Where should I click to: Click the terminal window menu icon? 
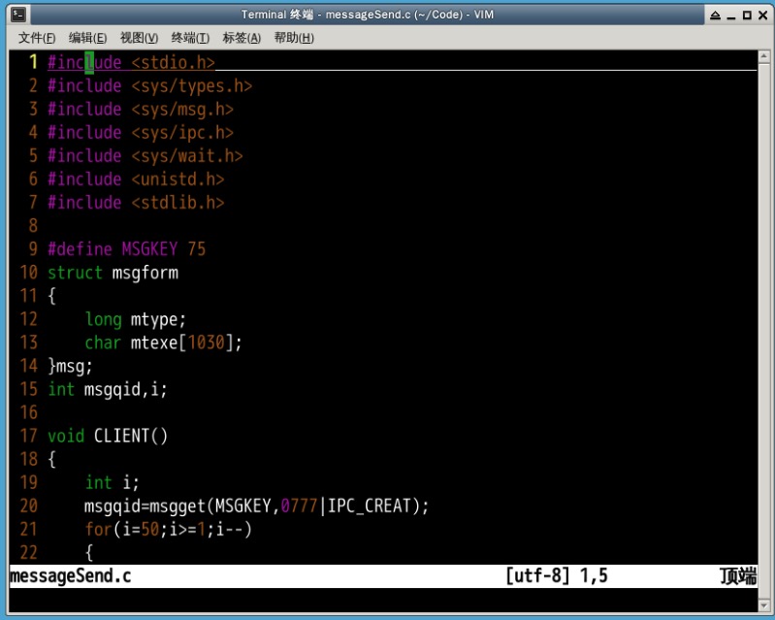click(18, 15)
